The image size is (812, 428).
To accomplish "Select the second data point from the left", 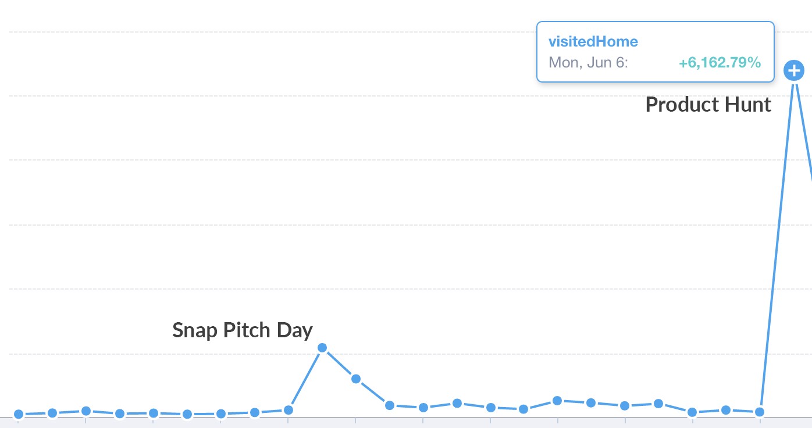I will pyautogui.click(x=52, y=413).
